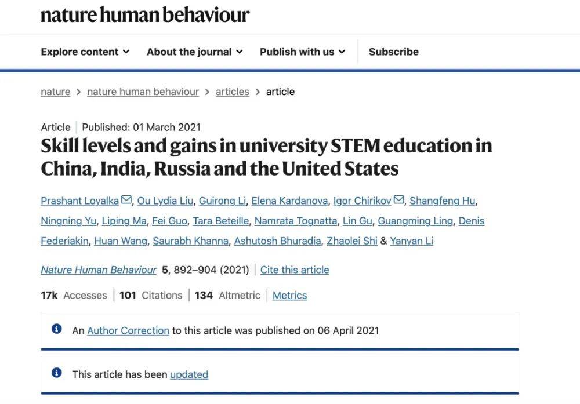Viewport: 580px width, 404px height.
Task: Click the info icon beside Author Correction notice
Action: (x=57, y=329)
